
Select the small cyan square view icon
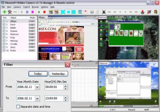[69, 12]
